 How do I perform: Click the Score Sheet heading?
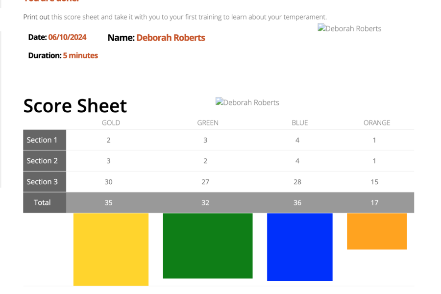click(x=75, y=106)
